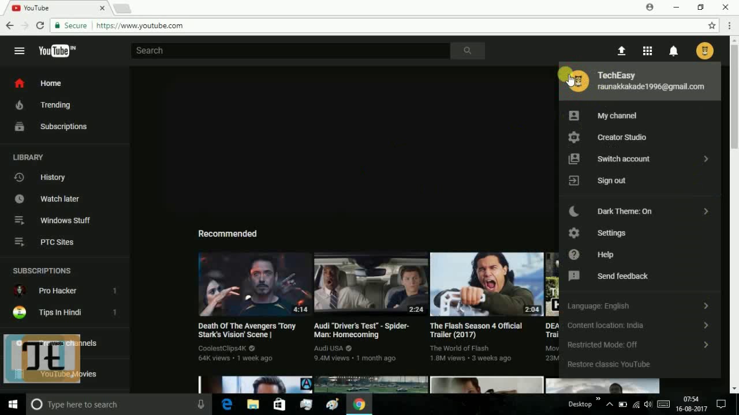Viewport: 739px width, 415px height.
Task: Open Audi "Driver's Test" video title
Action: tap(361, 330)
